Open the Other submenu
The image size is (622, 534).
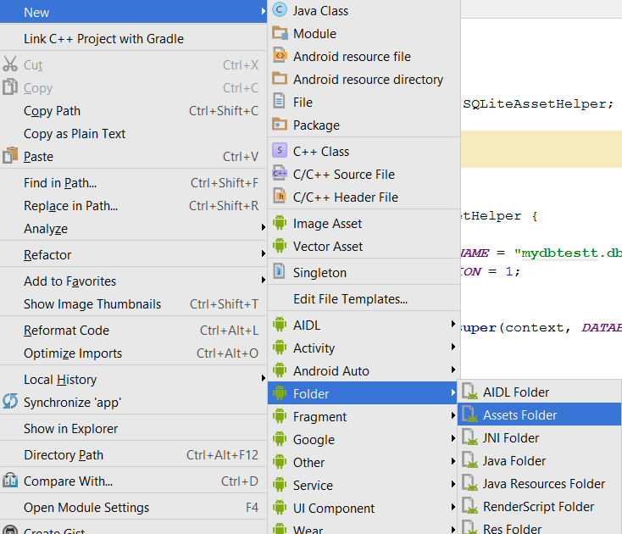click(x=364, y=463)
